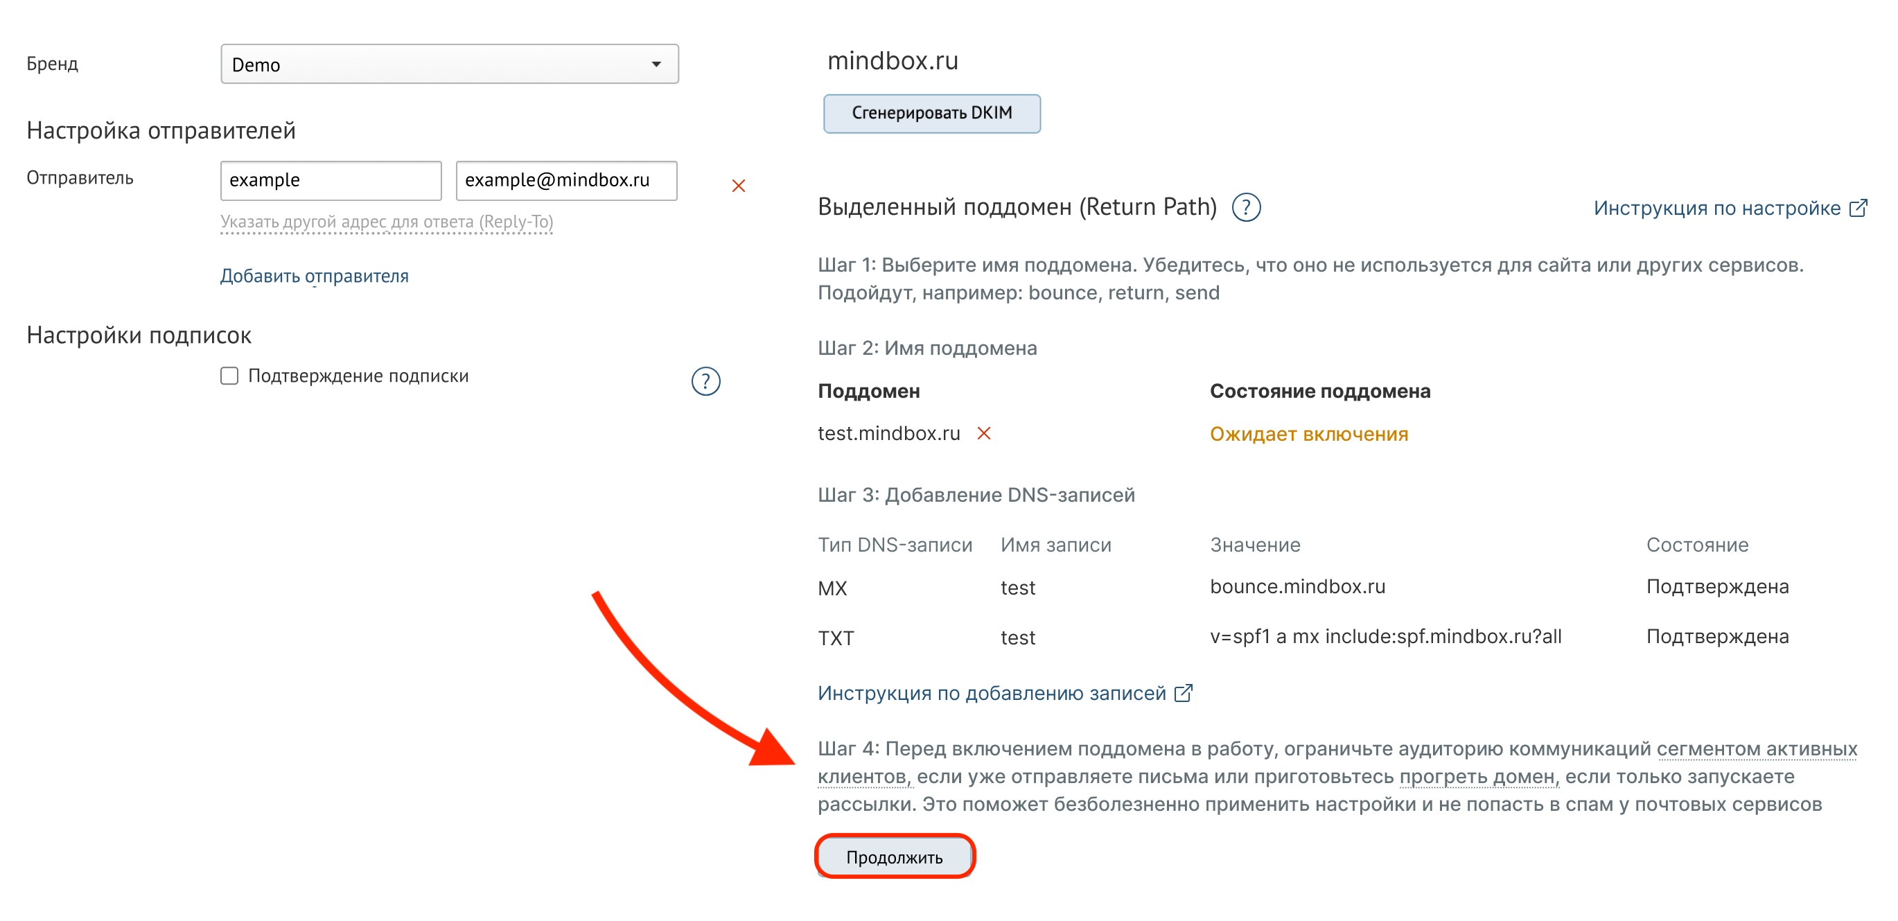The image size is (1898, 921).
Task: Click the Reply-To address link
Action: (x=386, y=222)
